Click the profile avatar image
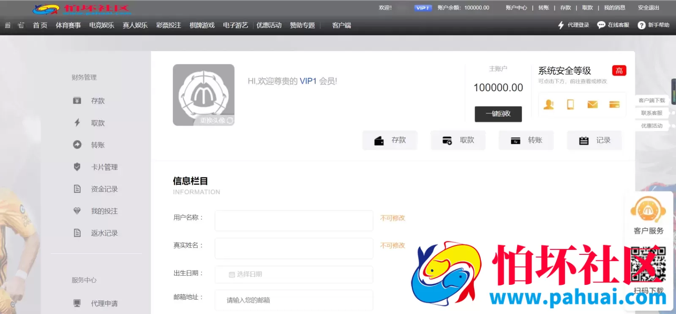Screen dimensions: 676x314 (x=204, y=95)
